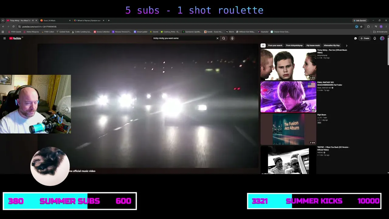The width and height of the screenshot is (389, 219).
Task: Open the Merch bookmark
Action: tap(230, 32)
